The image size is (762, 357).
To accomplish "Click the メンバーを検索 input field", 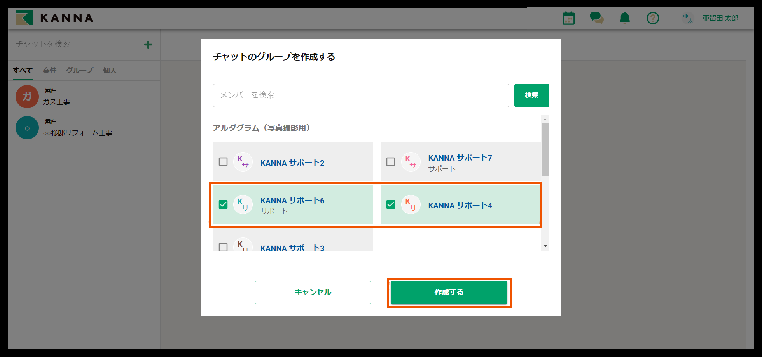I will point(361,95).
